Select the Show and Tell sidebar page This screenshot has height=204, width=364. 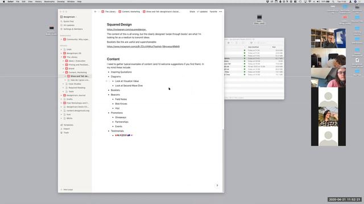coord(80,76)
